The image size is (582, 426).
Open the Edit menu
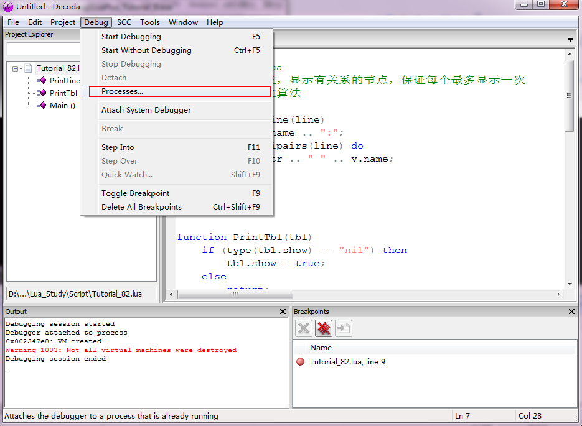(x=35, y=22)
